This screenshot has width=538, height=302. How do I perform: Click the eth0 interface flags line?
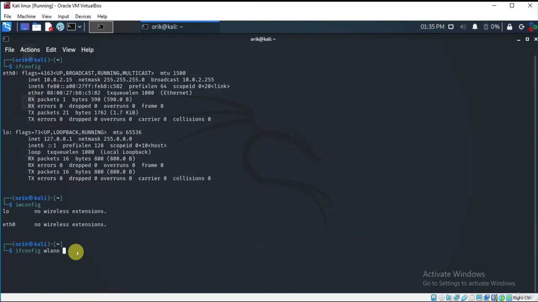point(94,73)
